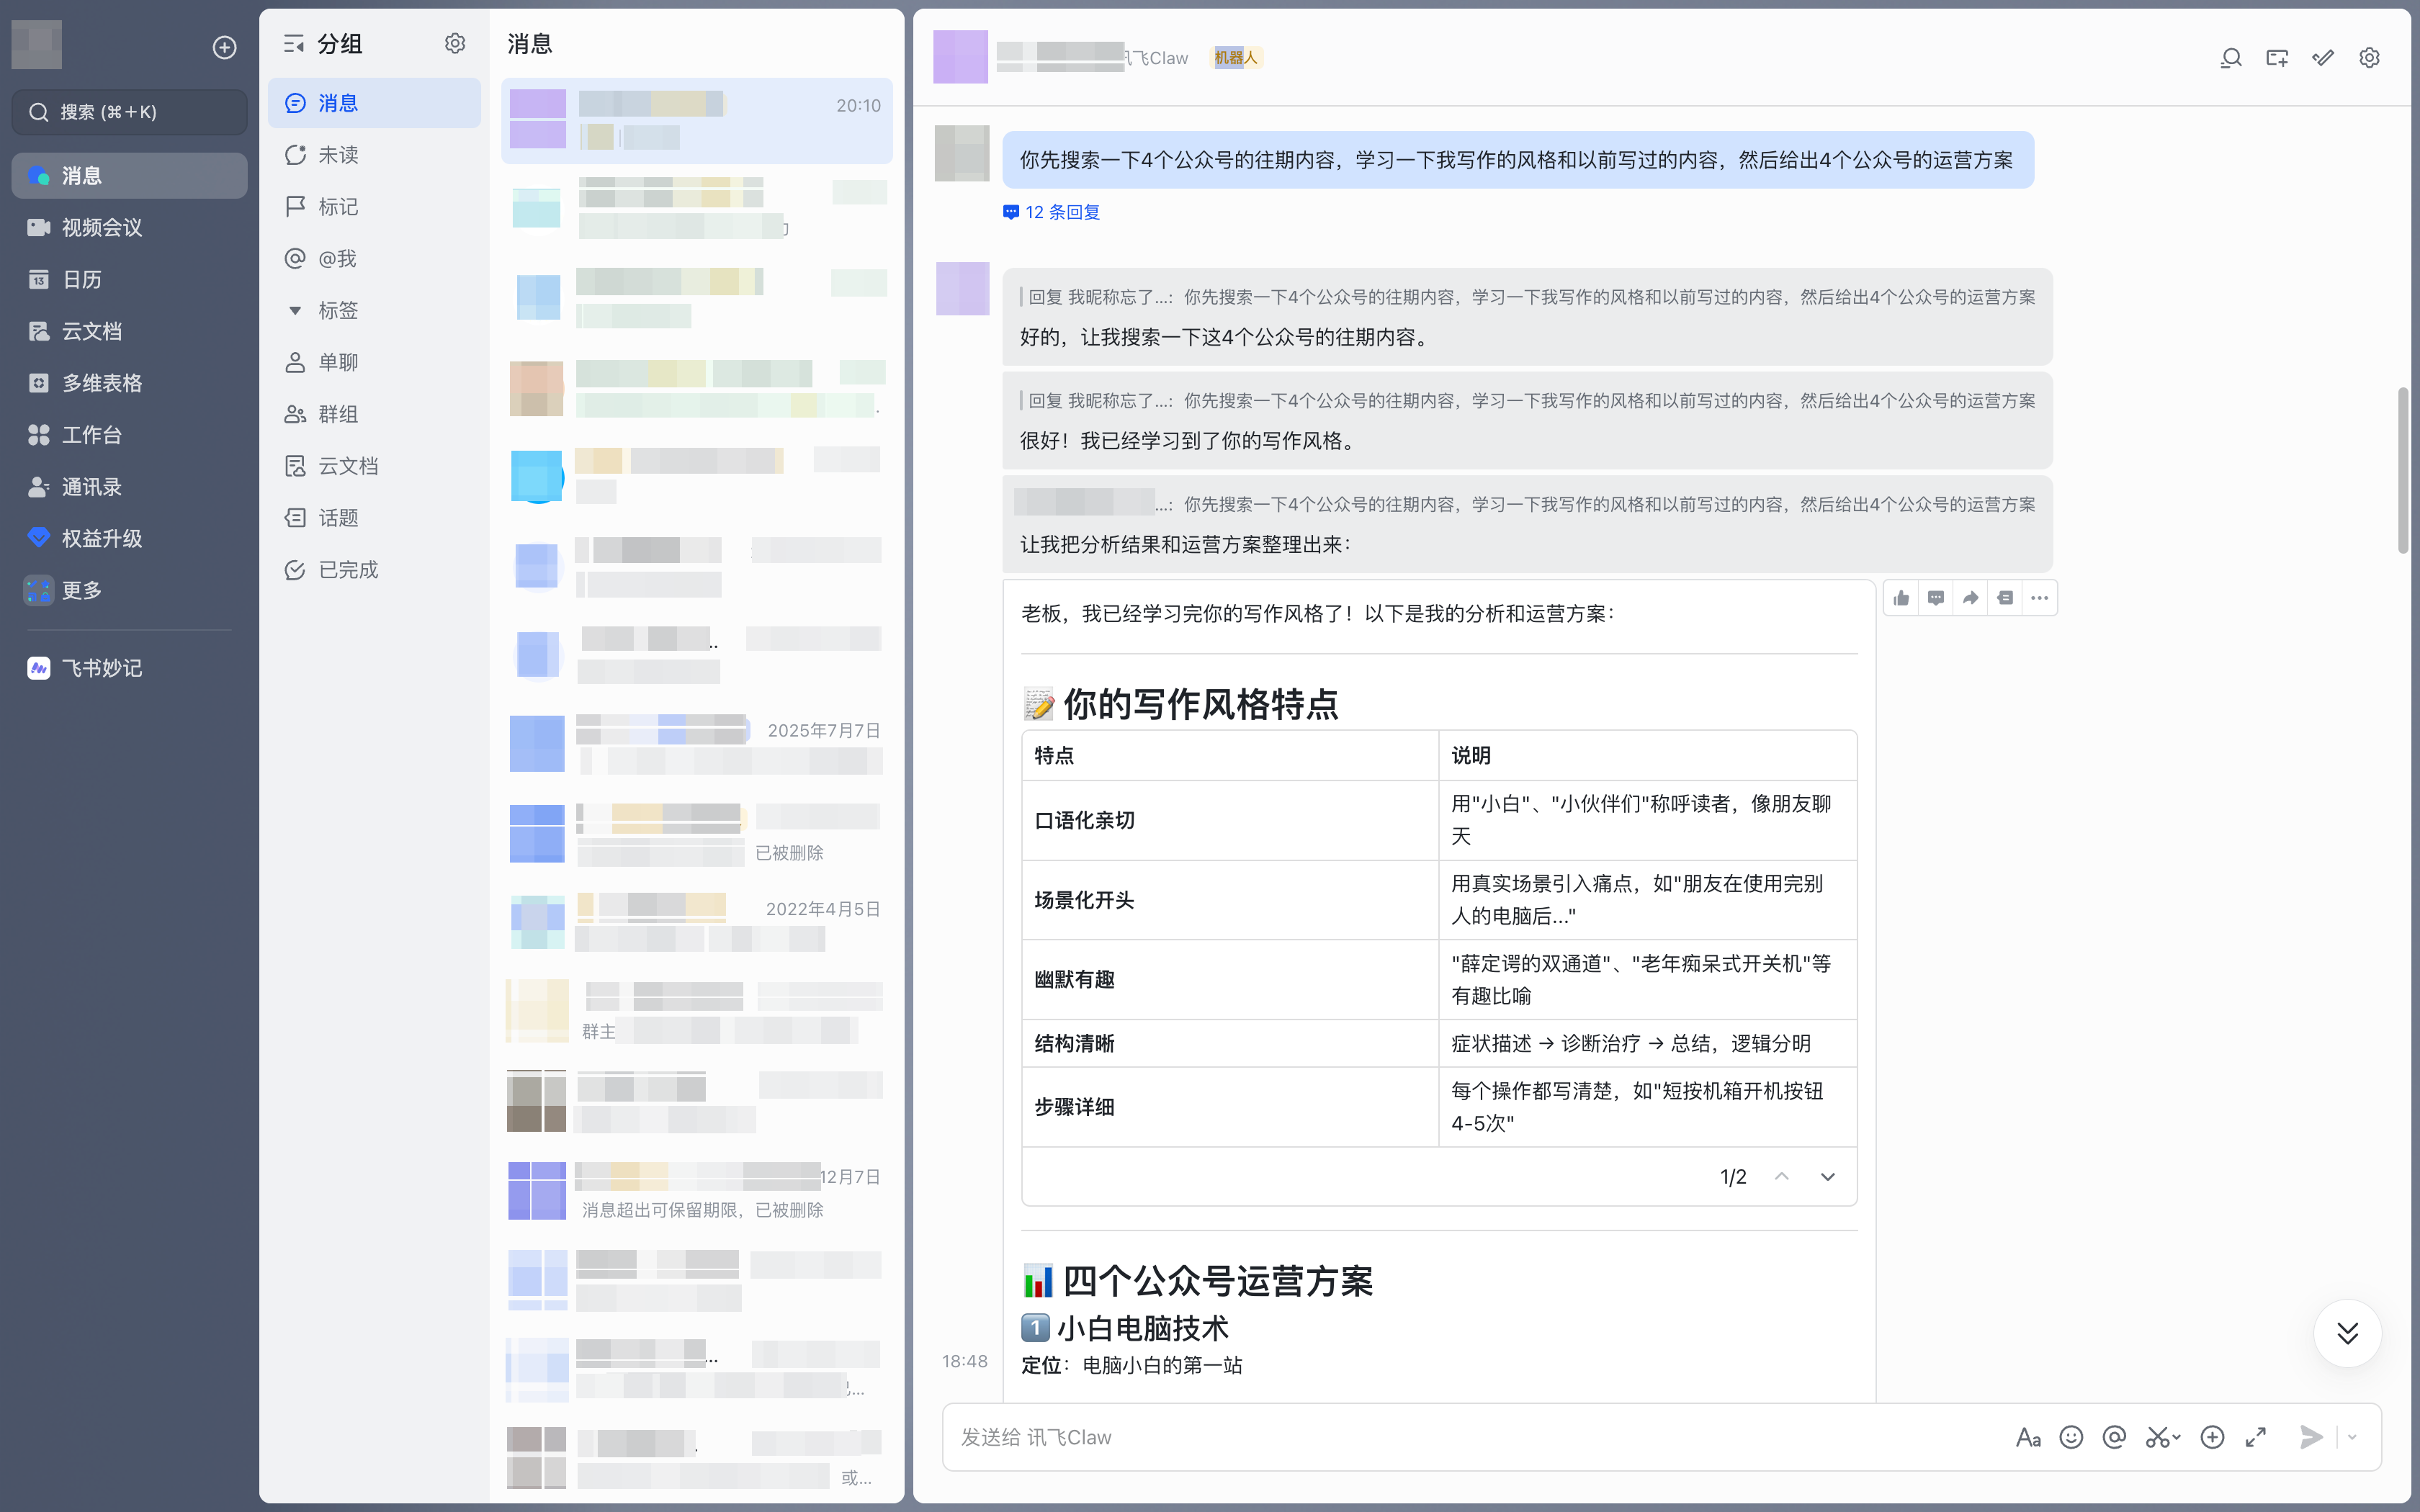Insert an emoji into the message box
The width and height of the screenshot is (2420, 1512).
click(2070, 1437)
